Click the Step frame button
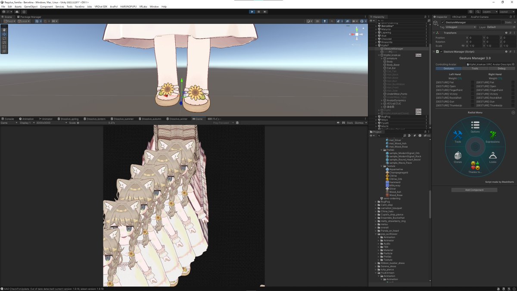This screenshot has height=291, width=517. coord(265,12)
